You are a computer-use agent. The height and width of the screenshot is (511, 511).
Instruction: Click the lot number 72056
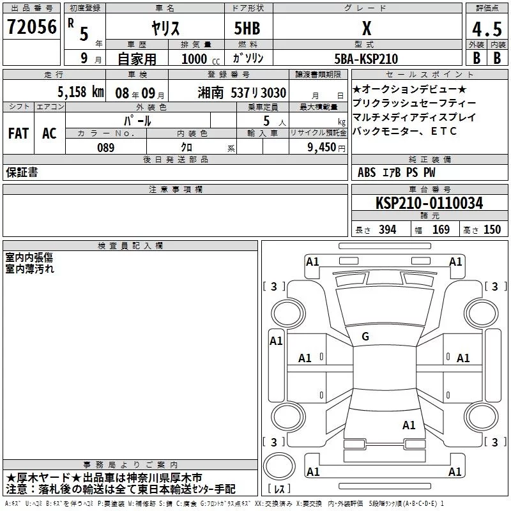31,26
